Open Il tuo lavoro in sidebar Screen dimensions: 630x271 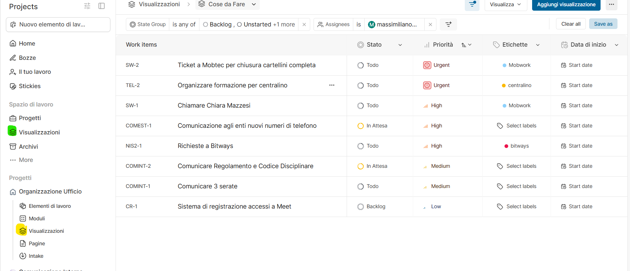[35, 72]
